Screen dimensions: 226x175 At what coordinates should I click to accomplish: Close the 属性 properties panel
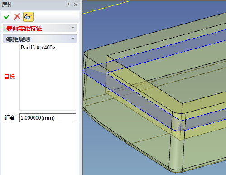pyautogui.click(x=76, y=5)
